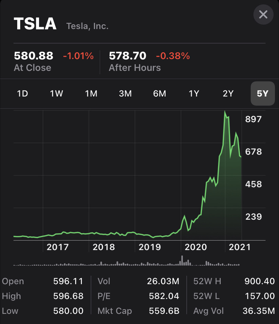
Task: Select the 2Y time range
Action: click(228, 93)
